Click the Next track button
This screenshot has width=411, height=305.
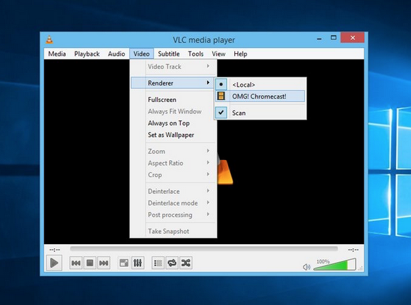[x=103, y=263]
